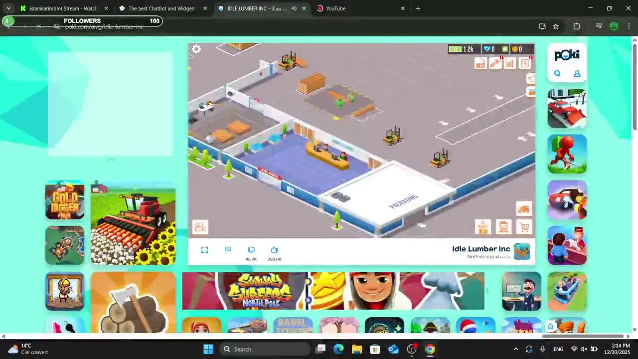
Task: Close the YouTube tab
Action: 403,8
